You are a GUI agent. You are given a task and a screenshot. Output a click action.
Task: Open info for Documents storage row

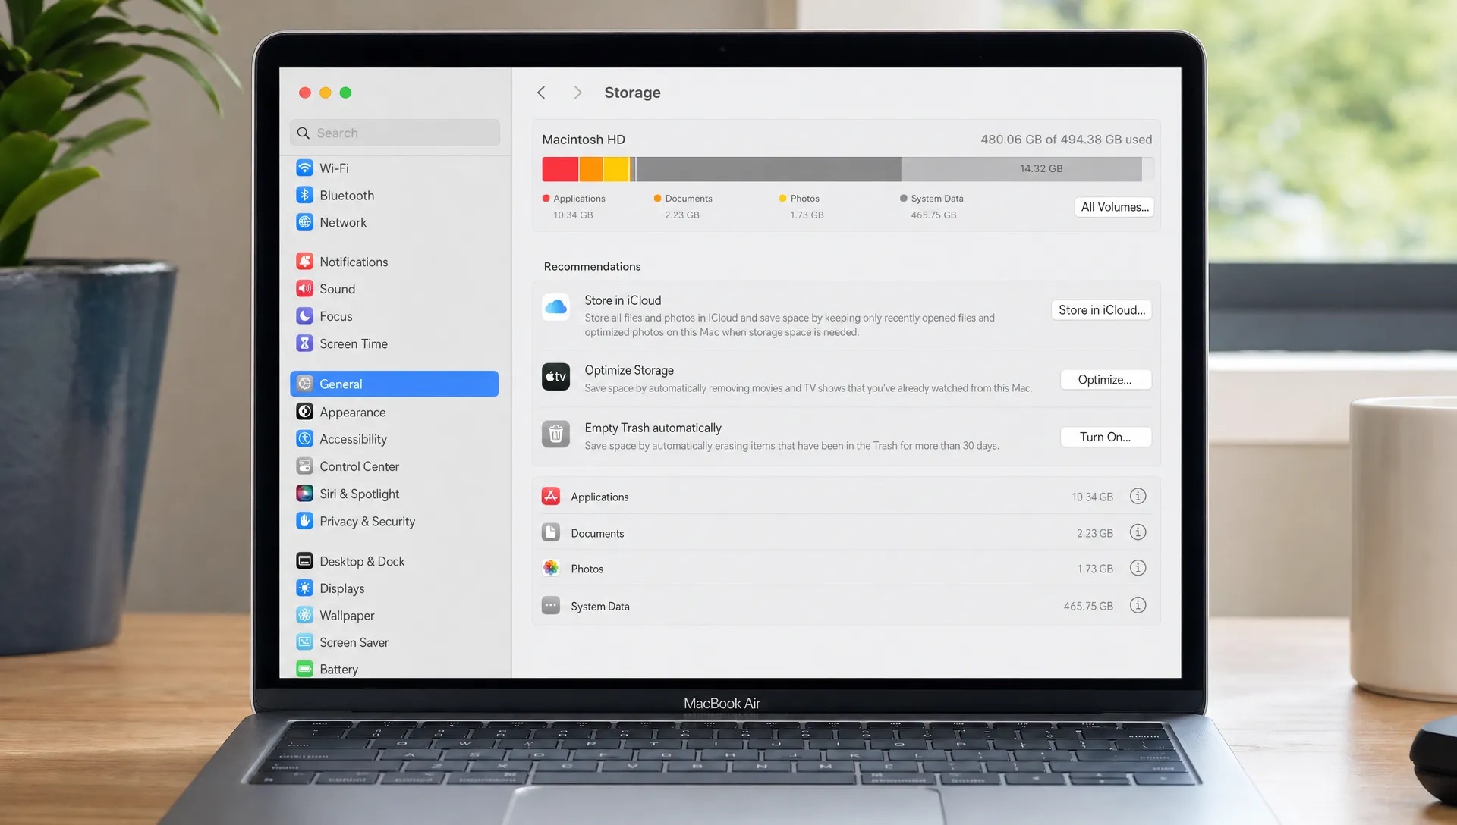tap(1138, 532)
